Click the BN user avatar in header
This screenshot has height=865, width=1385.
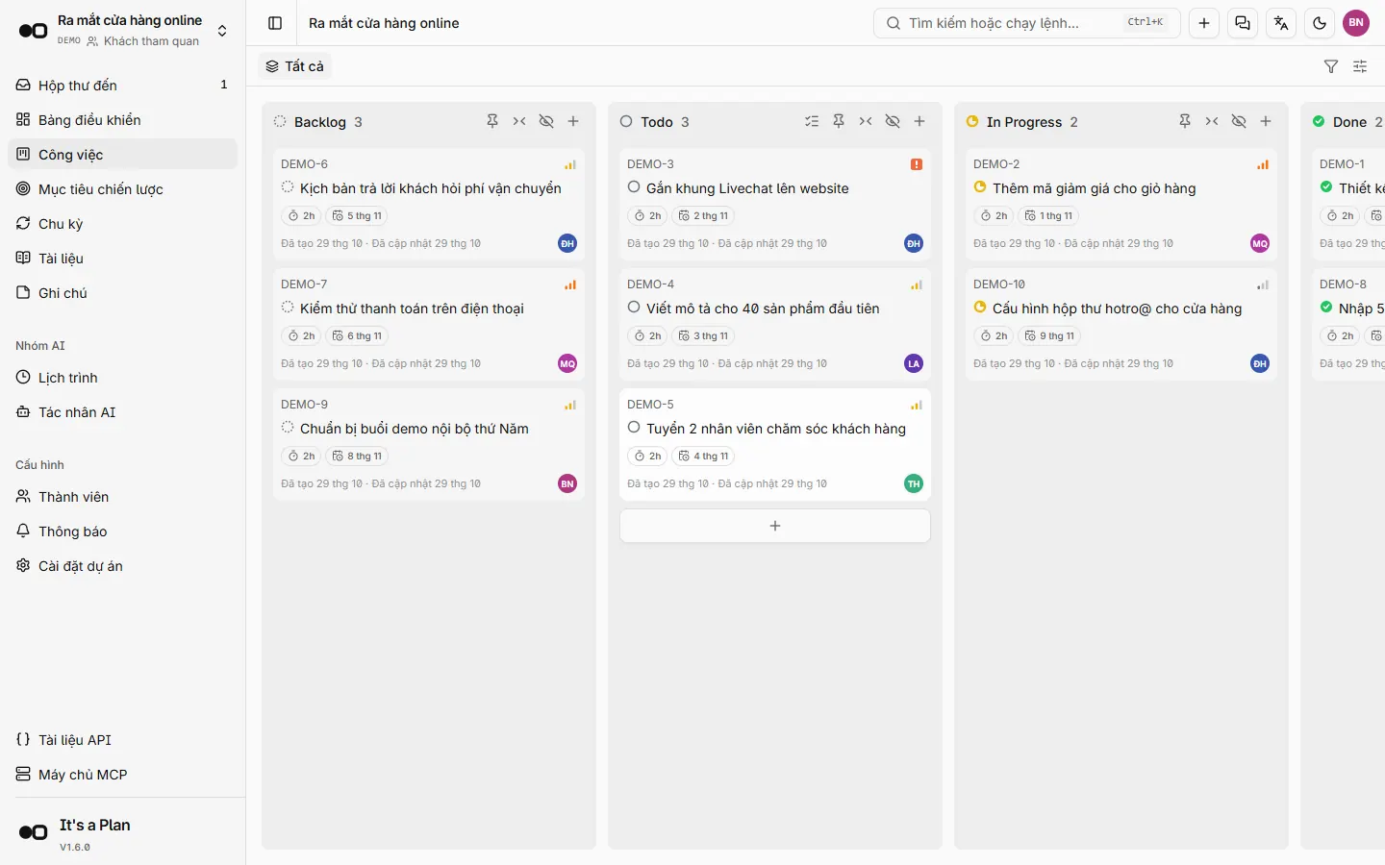point(1356,23)
